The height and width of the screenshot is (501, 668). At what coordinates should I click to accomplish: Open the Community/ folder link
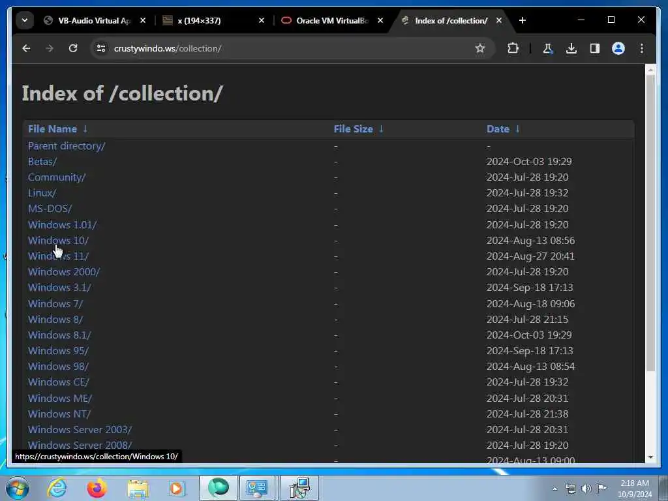click(x=57, y=177)
